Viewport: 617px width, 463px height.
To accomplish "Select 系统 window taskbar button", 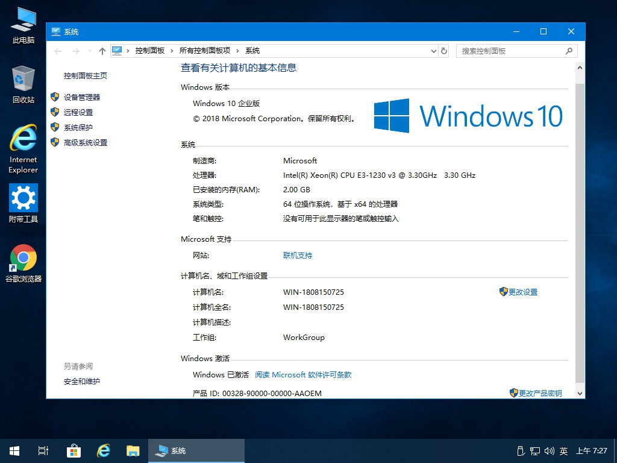I will point(196,451).
